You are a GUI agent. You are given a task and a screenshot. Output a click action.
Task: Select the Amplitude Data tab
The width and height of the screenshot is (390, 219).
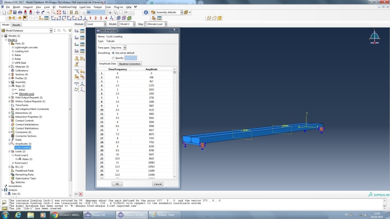(x=107, y=64)
